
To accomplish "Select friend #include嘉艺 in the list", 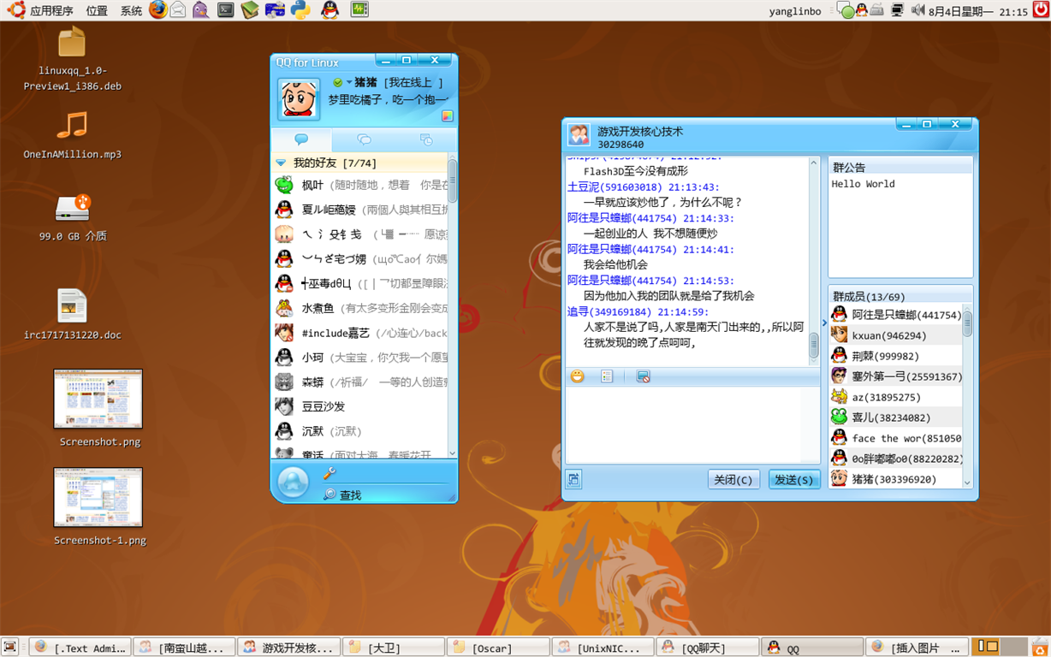I will pyautogui.click(x=359, y=333).
